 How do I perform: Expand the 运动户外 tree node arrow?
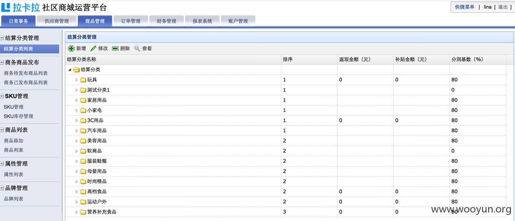(x=77, y=202)
